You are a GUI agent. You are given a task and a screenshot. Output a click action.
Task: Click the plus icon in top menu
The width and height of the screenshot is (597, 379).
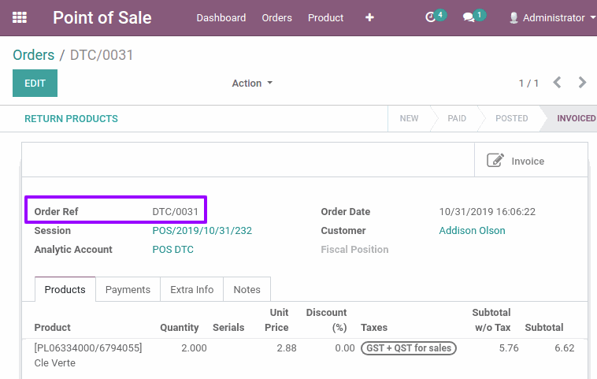369,17
